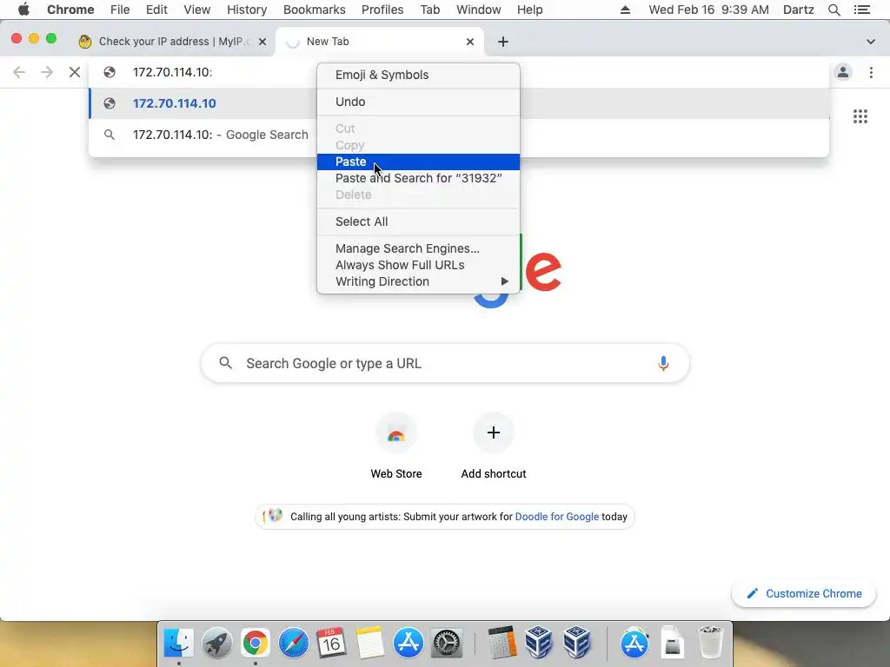Open Launchpad in the Dock
This screenshot has height=667, width=890.
point(216,644)
